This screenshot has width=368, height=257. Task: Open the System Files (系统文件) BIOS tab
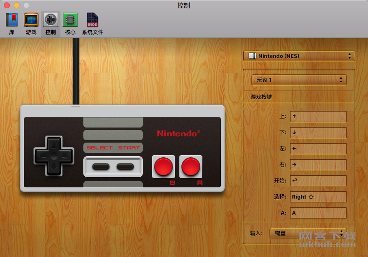coord(93,24)
